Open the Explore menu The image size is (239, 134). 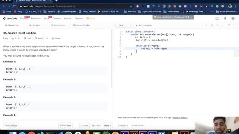(x=24, y=18)
